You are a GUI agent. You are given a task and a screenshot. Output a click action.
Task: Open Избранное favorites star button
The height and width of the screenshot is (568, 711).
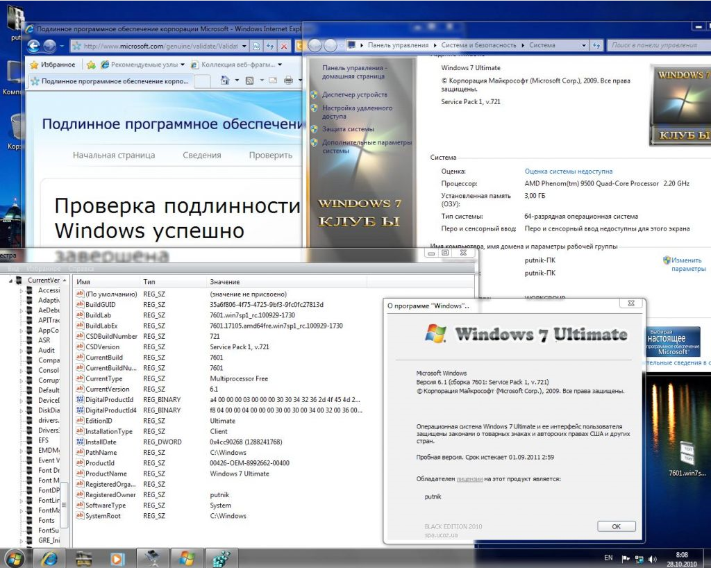click(53, 65)
